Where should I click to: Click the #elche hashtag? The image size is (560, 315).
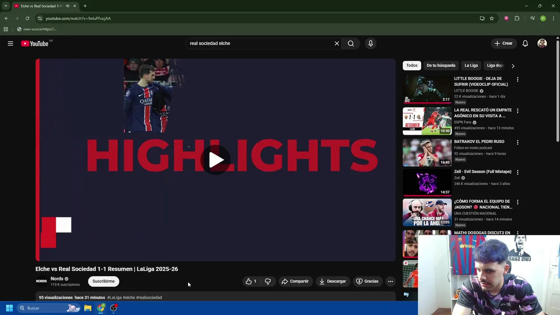(x=129, y=297)
